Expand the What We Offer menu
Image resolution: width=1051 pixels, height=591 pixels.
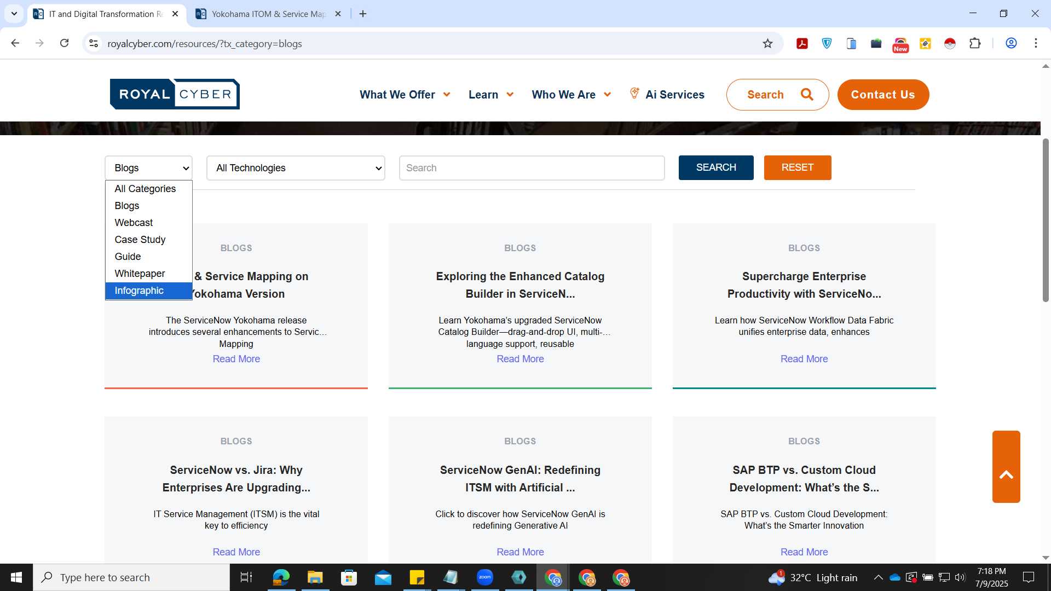(405, 95)
